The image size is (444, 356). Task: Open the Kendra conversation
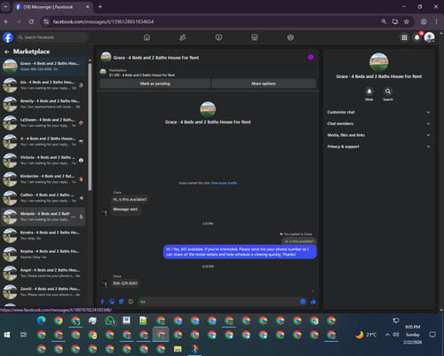44,235
